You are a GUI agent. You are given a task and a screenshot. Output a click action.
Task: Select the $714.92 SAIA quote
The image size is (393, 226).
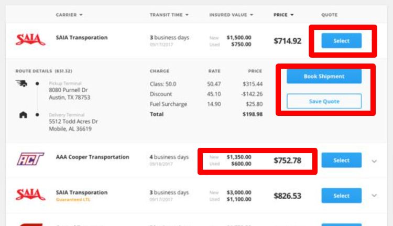(x=341, y=40)
